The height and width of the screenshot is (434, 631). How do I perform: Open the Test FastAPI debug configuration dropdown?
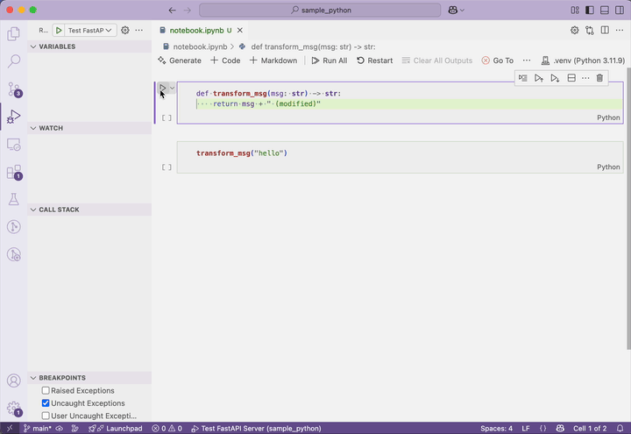coord(89,30)
